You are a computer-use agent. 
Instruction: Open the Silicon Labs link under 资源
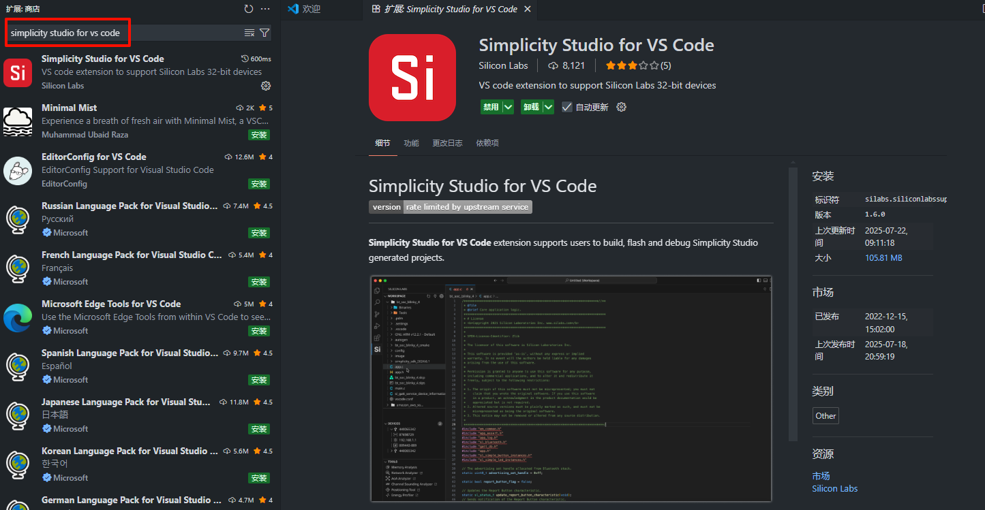coord(834,488)
